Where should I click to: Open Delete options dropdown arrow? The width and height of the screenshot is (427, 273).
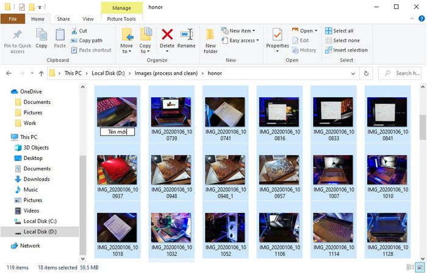pyautogui.click(x=167, y=51)
